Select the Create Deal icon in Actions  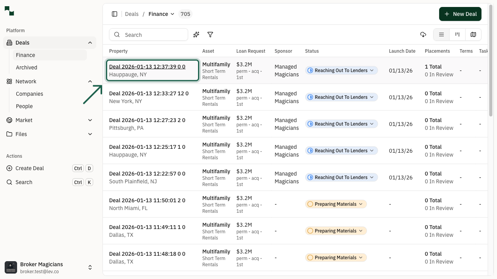pyautogui.click(x=9, y=168)
